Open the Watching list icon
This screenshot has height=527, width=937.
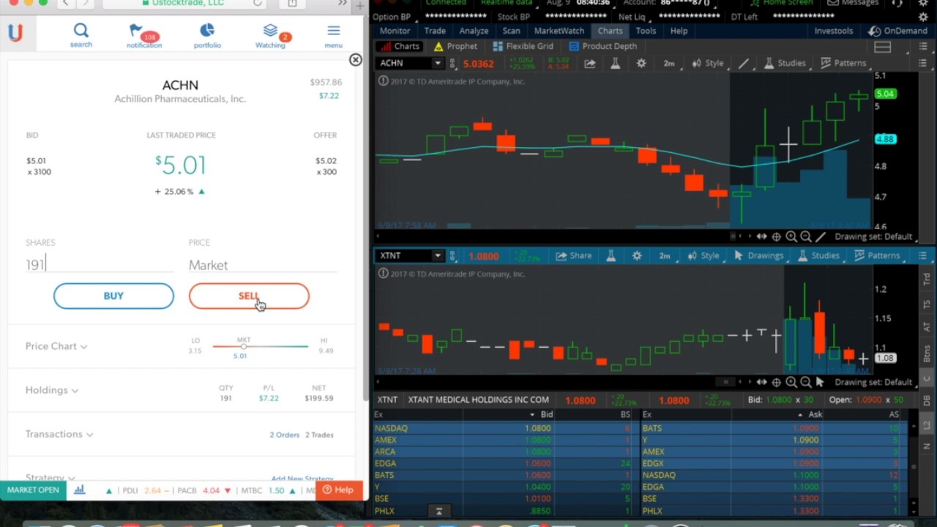[x=270, y=34]
